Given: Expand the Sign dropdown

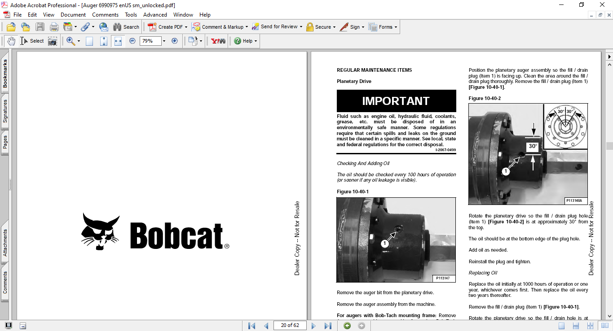Looking at the screenshot, I should (x=363, y=27).
